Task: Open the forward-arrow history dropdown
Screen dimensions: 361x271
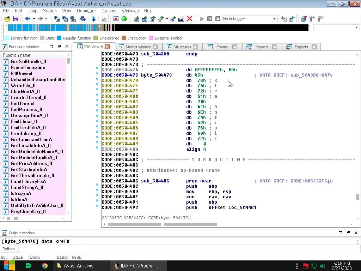Action: point(46,19)
